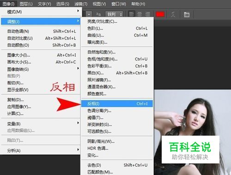The width and height of the screenshot is (231, 175).
Task: Toggle the character and paragraph panel icon
Action: pos(187,14)
